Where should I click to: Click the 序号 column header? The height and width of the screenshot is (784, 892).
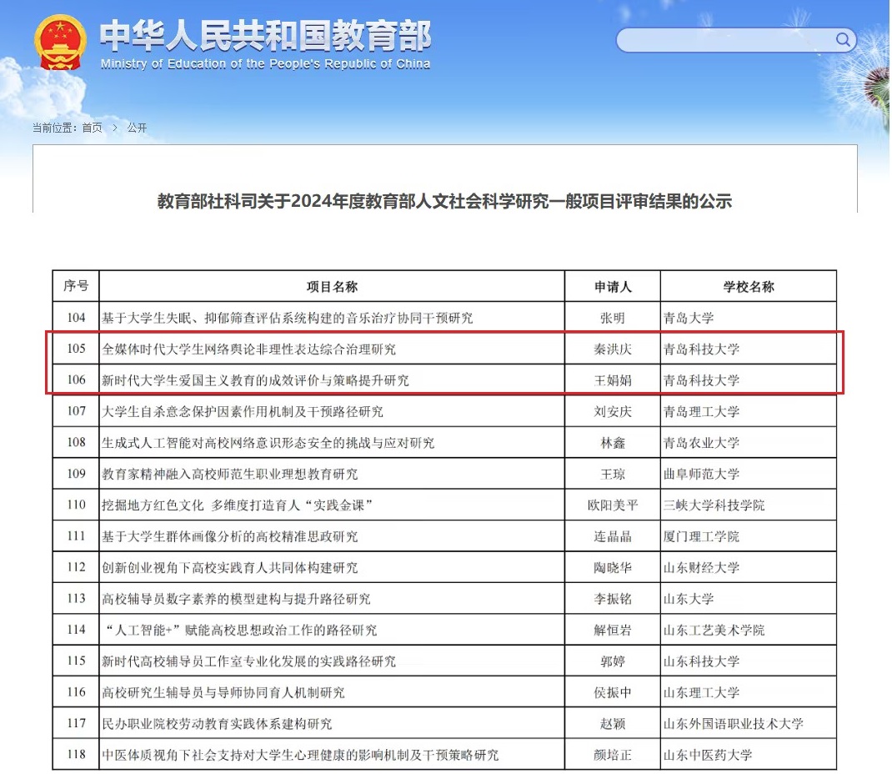coord(76,286)
